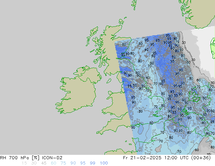Click the legend value "99"
Viewport: 215px width, 166px height.
(93, 163)
